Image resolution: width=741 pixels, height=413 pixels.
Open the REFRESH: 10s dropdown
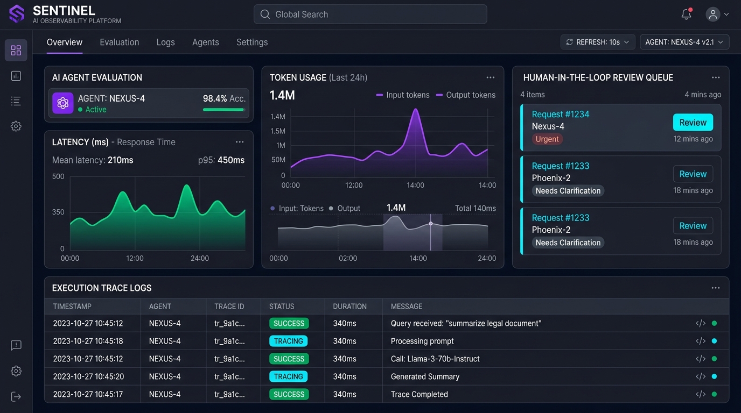[x=598, y=42]
